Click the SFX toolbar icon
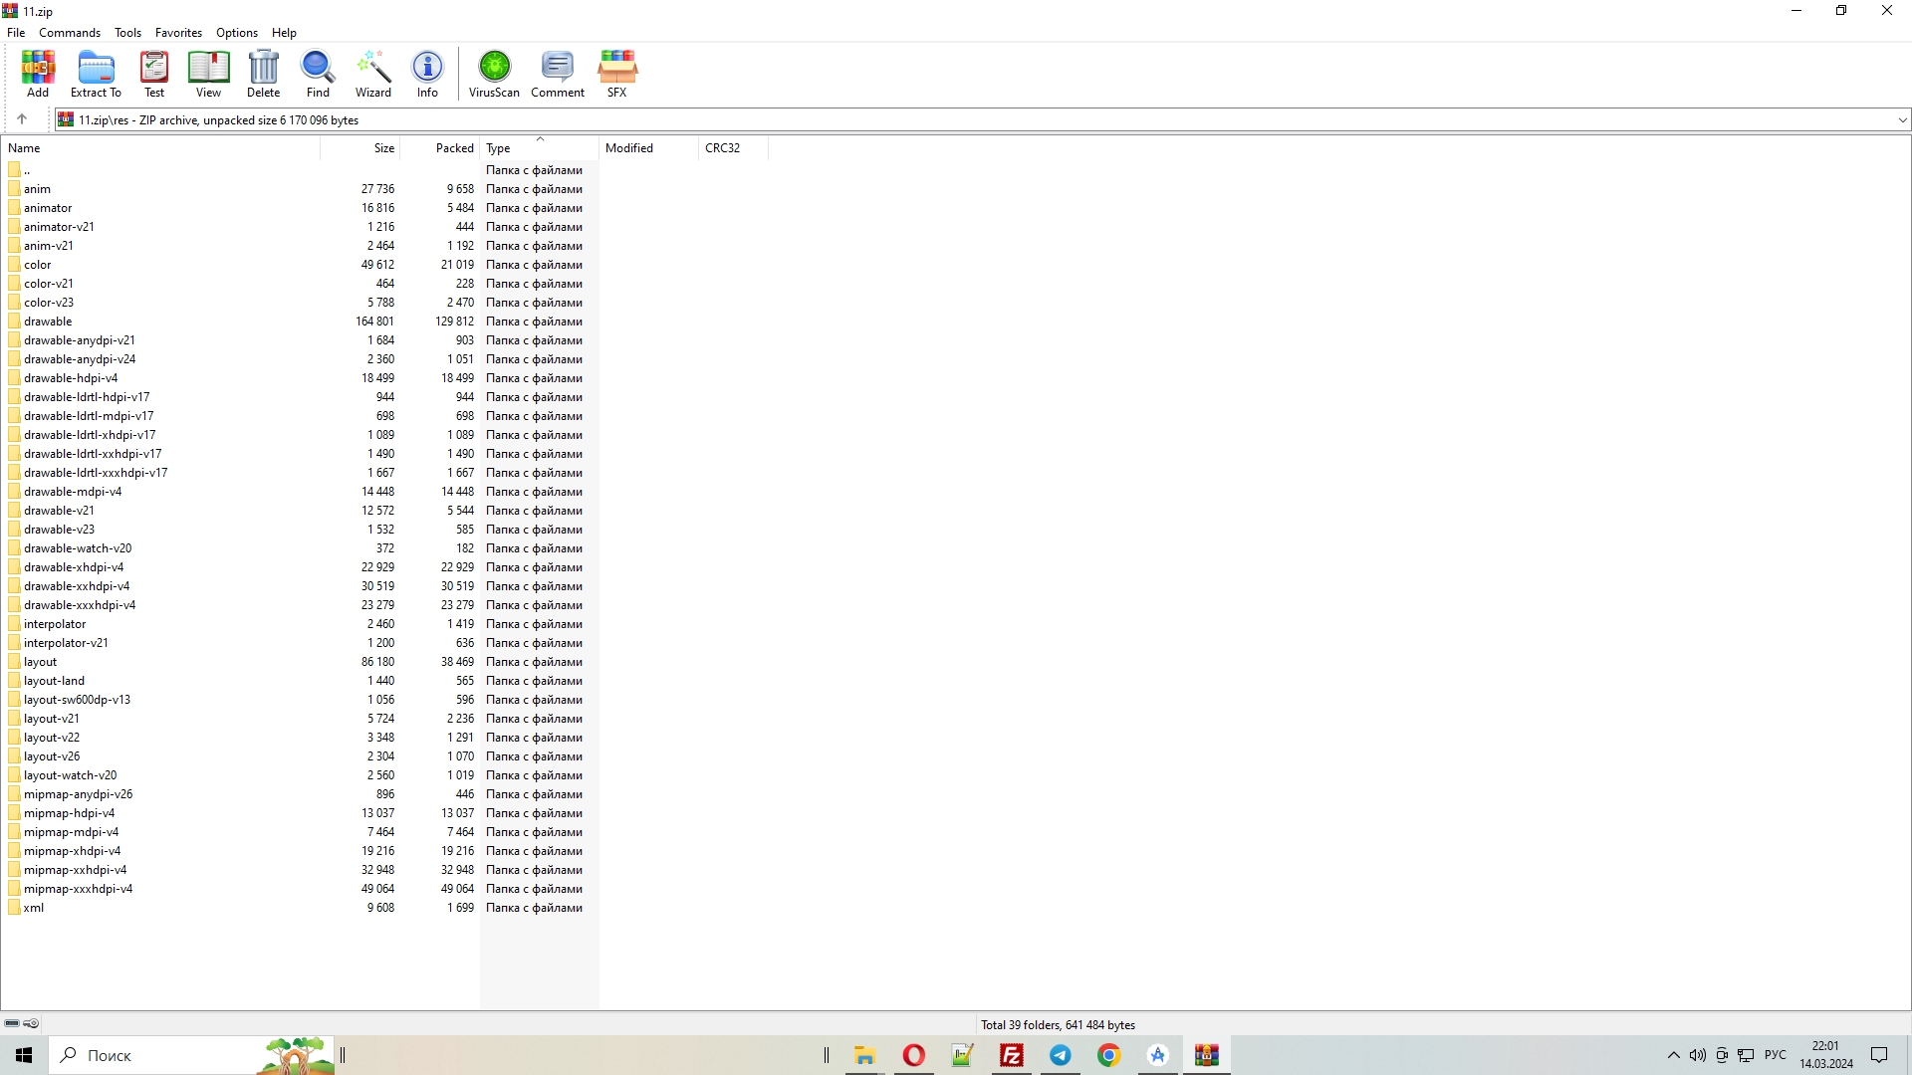The image size is (1912, 1075). 616,68
